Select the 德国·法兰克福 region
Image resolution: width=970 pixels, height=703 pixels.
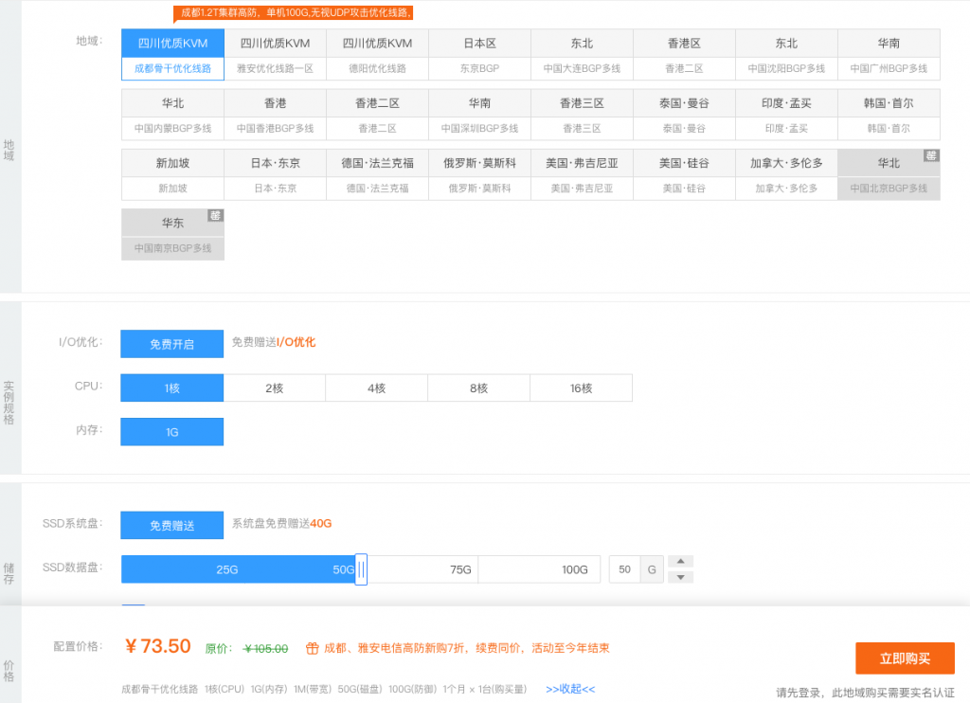click(x=377, y=175)
